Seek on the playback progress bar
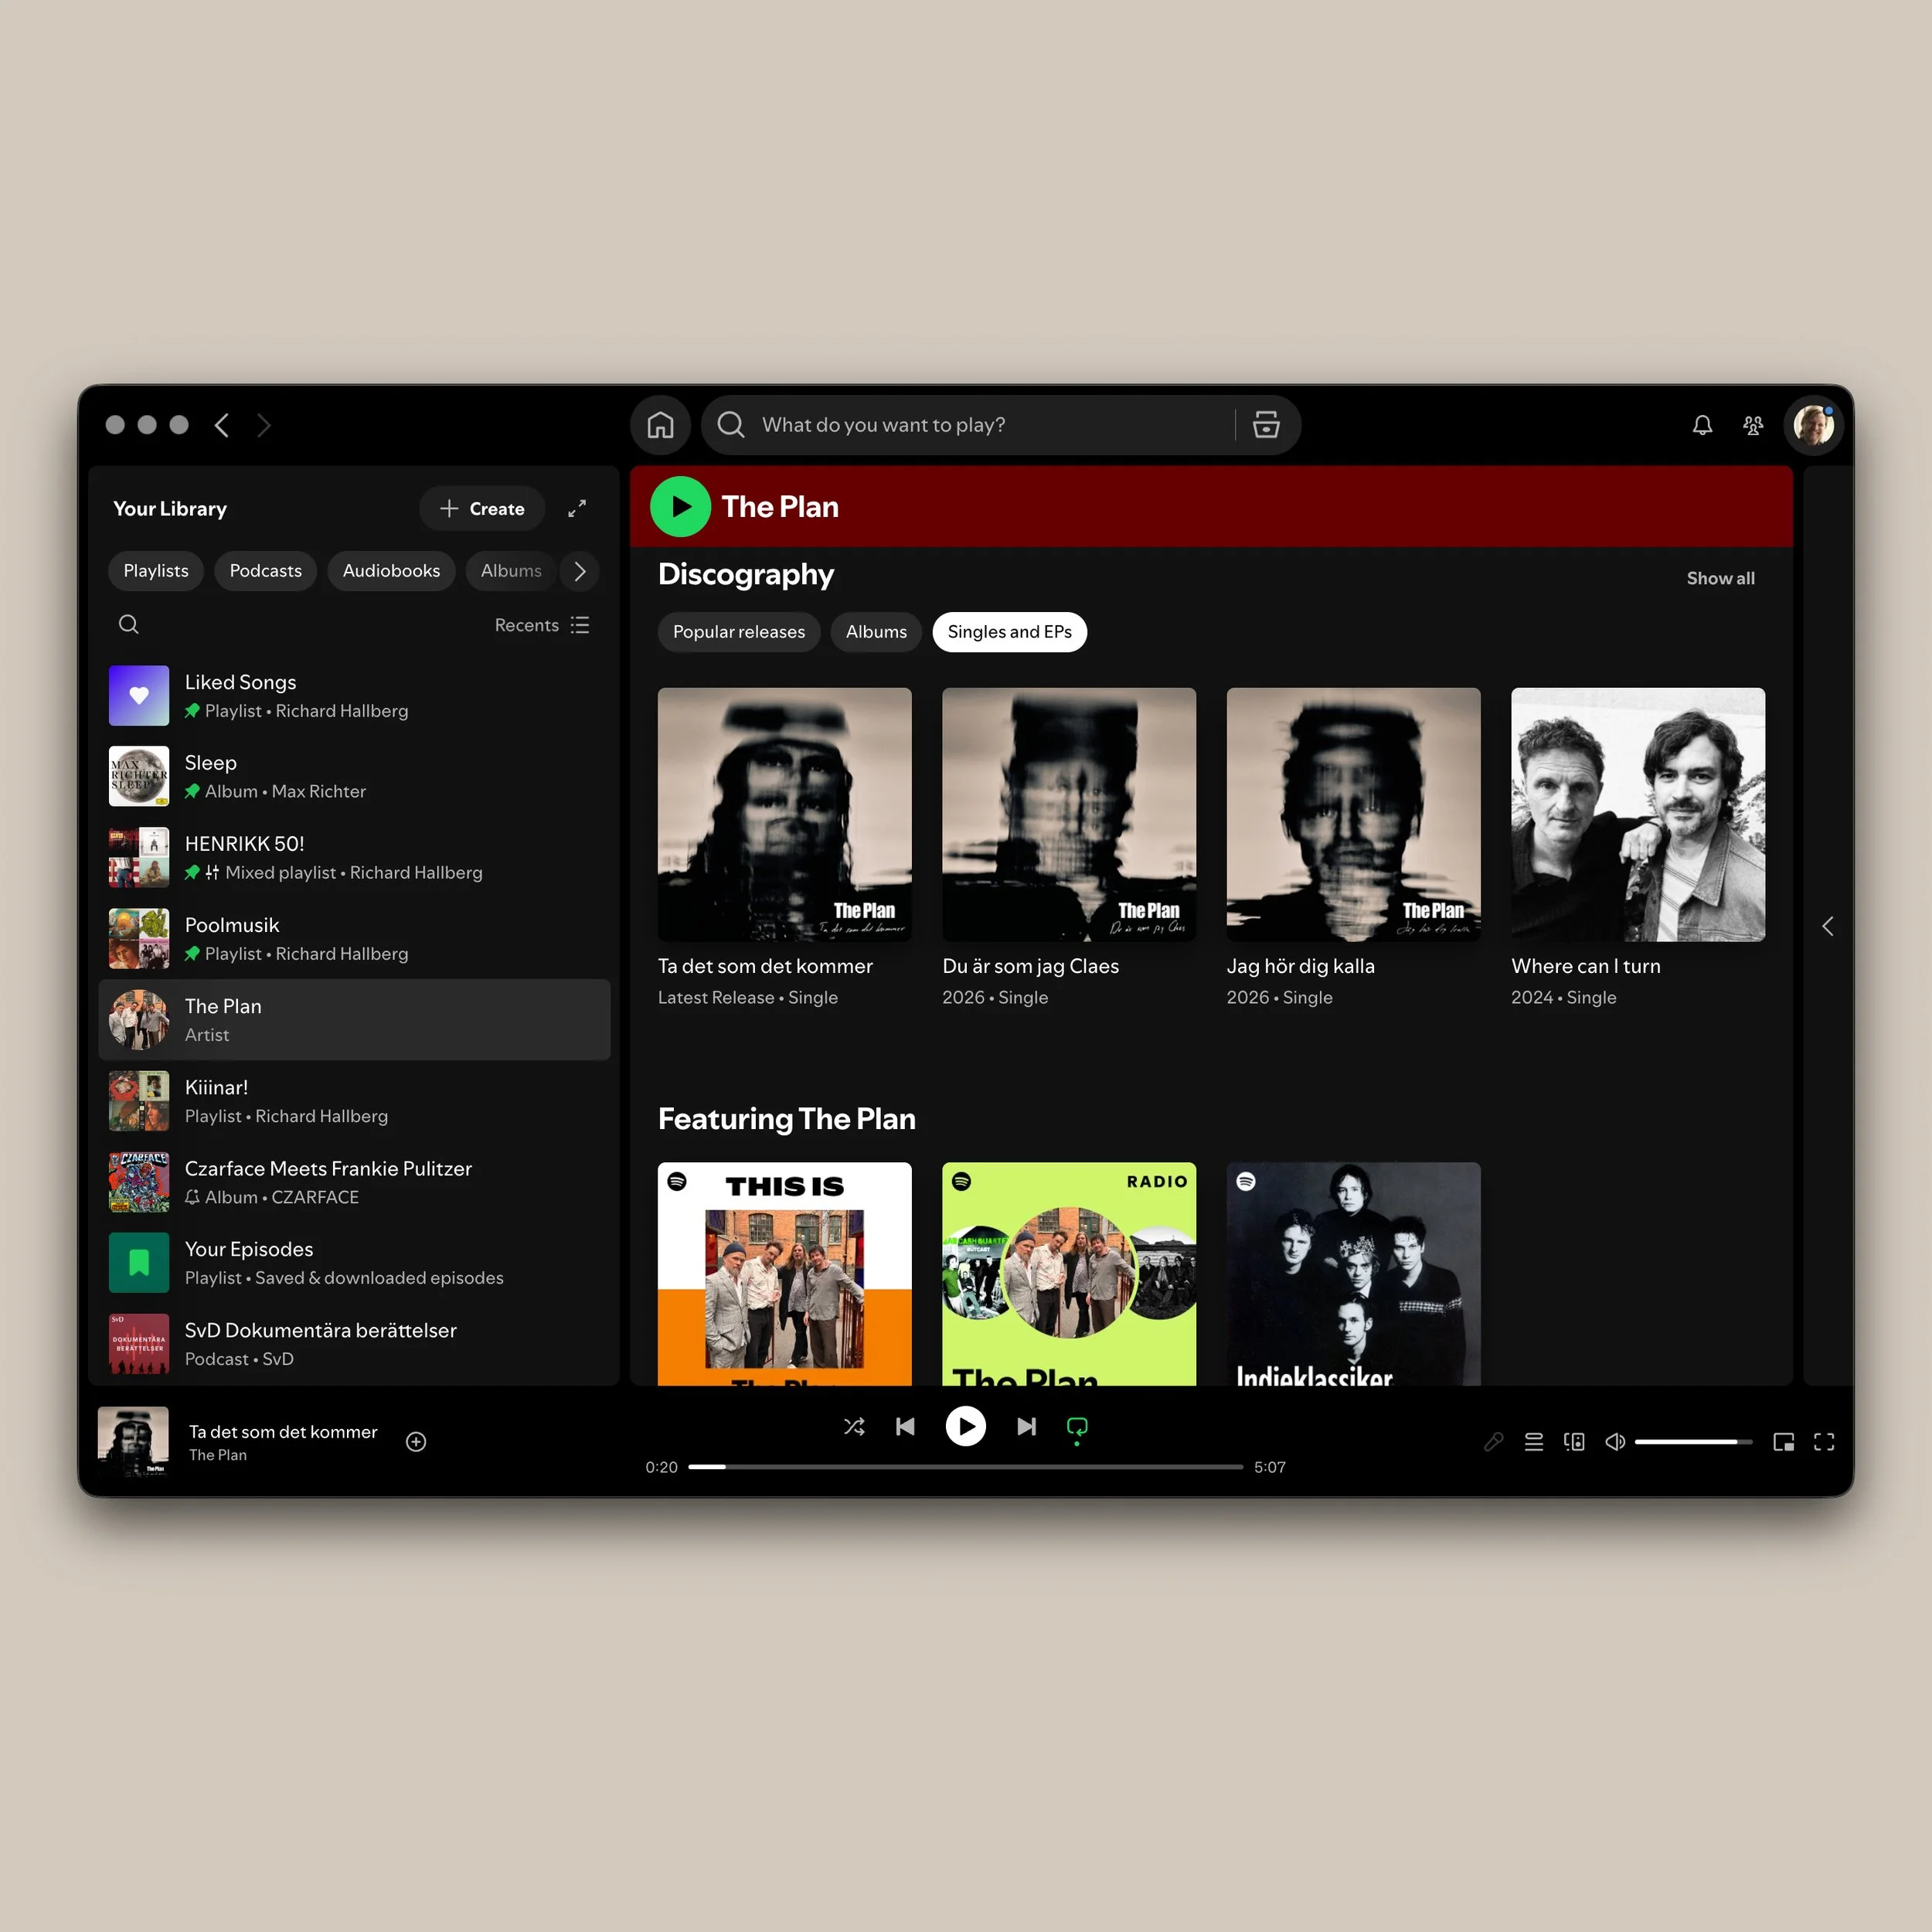 [965, 1467]
